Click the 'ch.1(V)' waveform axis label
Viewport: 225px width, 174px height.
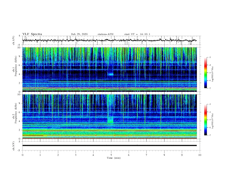click(14, 40)
